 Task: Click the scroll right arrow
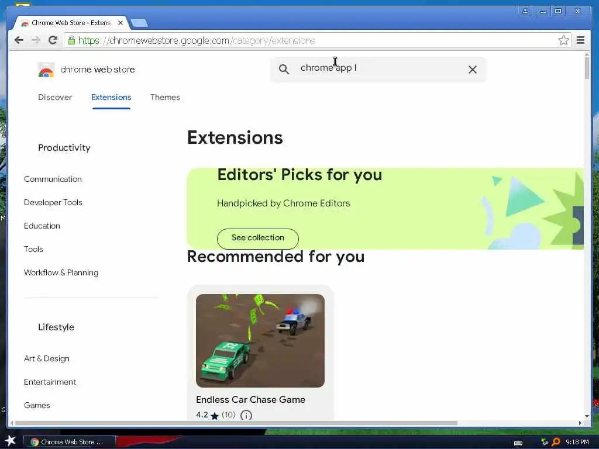(580, 423)
